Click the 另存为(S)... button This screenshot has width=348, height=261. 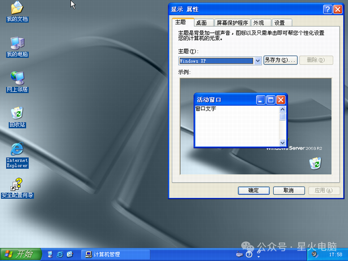(x=280, y=60)
